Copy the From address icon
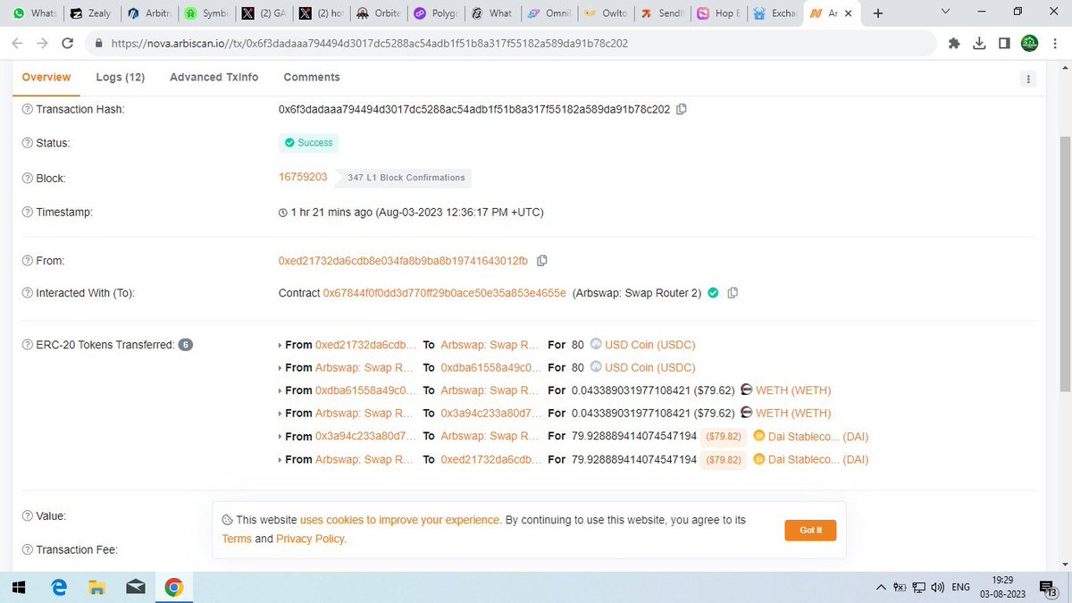 pos(541,261)
